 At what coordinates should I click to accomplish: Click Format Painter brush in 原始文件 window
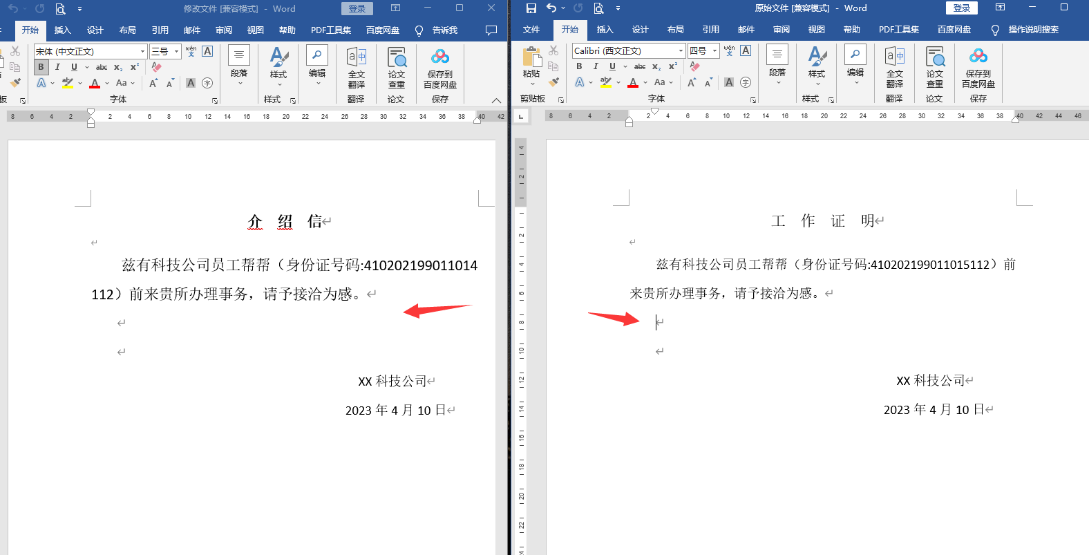coord(553,82)
